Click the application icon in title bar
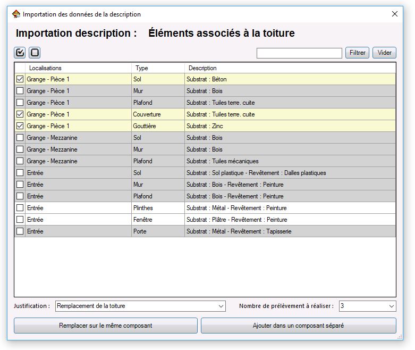The width and height of the screenshot is (415, 350). pos(16,14)
